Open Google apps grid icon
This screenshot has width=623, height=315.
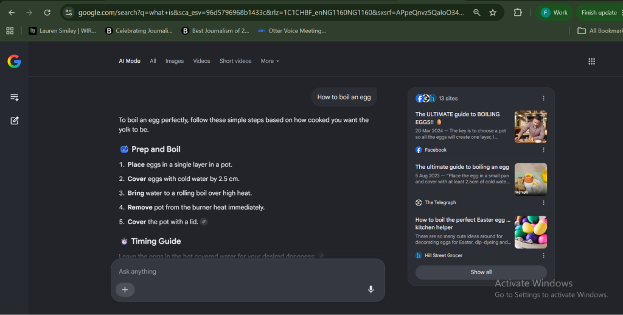[591, 62]
